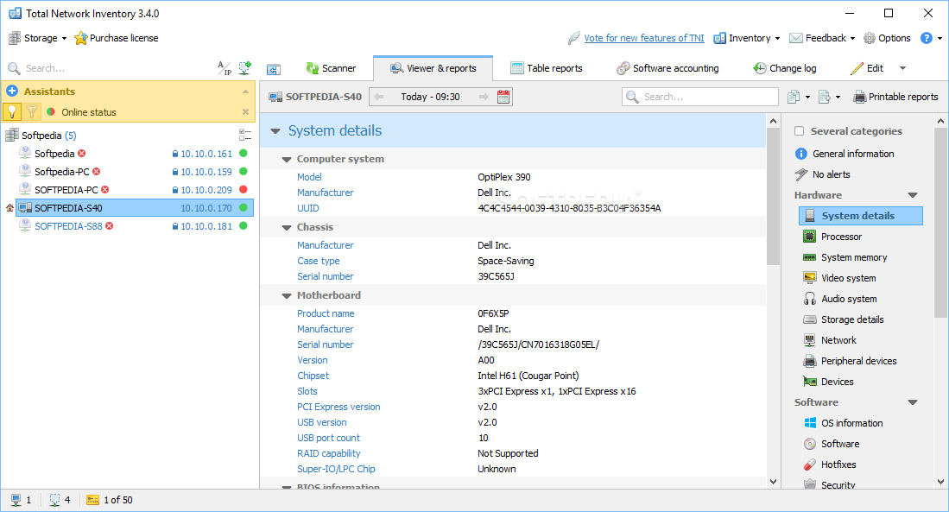Go to previous snapshot with left arrow
Image resolution: width=949 pixels, height=512 pixels.
pos(379,97)
